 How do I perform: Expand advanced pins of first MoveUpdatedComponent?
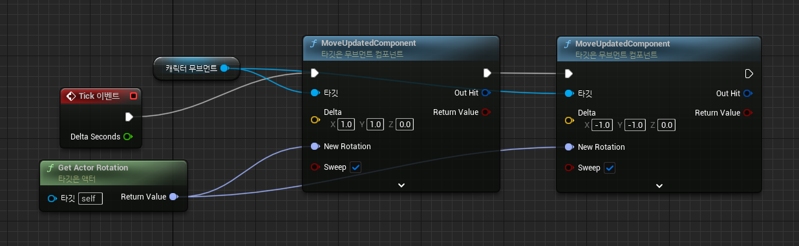point(401,185)
